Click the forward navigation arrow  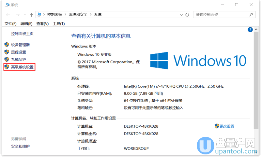(18, 15)
